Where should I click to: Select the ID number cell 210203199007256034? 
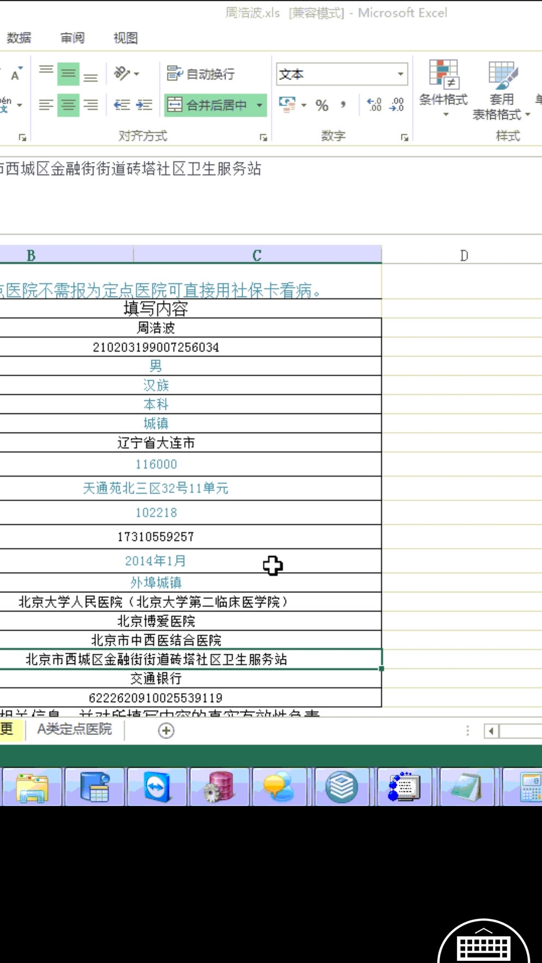pyautogui.click(x=191, y=347)
